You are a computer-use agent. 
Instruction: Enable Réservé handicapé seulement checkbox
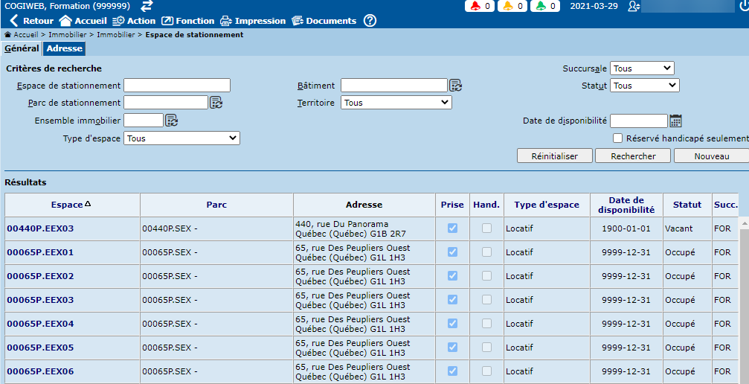click(x=617, y=138)
